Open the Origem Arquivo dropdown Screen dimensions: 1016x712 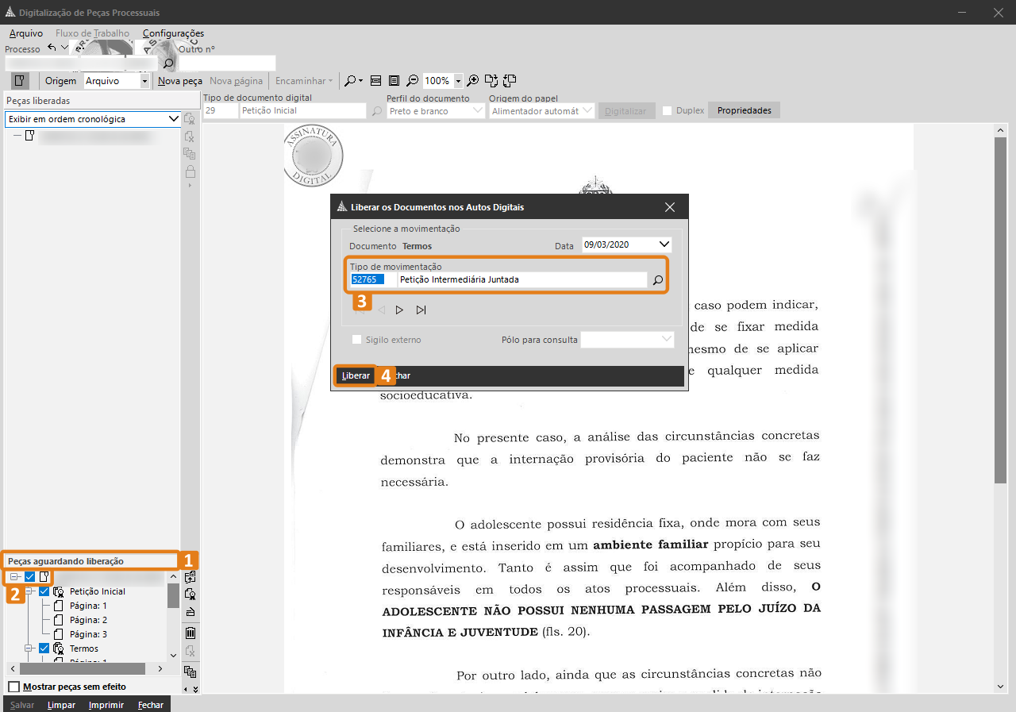tap(144, 81)
